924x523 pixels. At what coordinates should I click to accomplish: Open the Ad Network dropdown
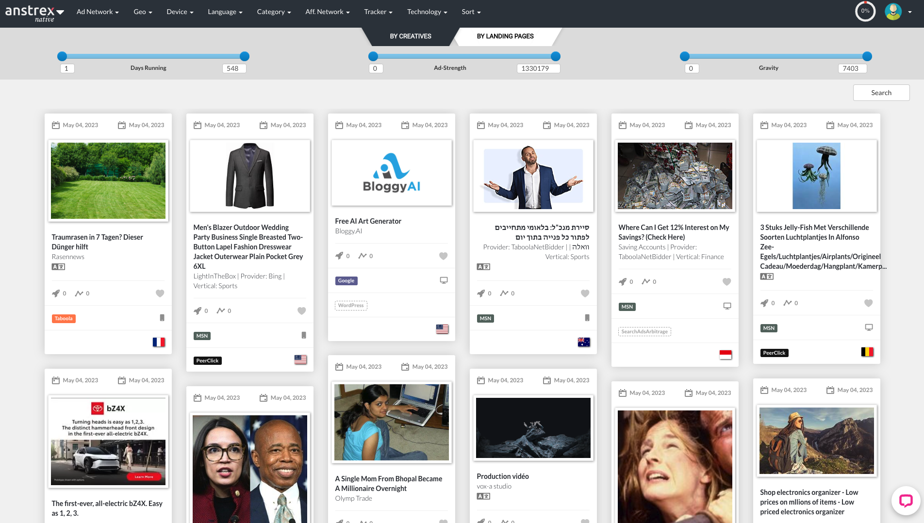(x=98, y=12)
